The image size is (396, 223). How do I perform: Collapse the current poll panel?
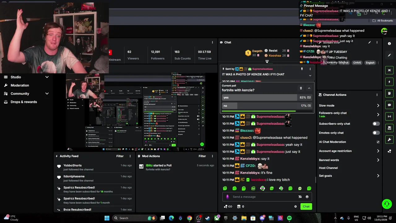(309, 88)
